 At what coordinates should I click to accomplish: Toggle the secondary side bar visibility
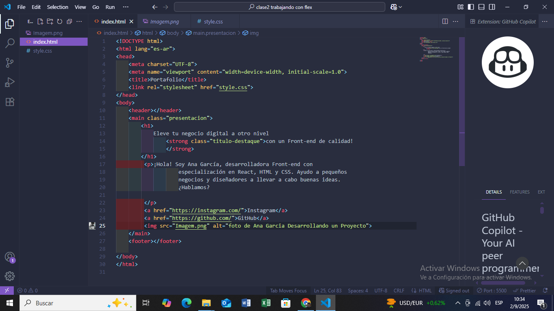(492, 7)
